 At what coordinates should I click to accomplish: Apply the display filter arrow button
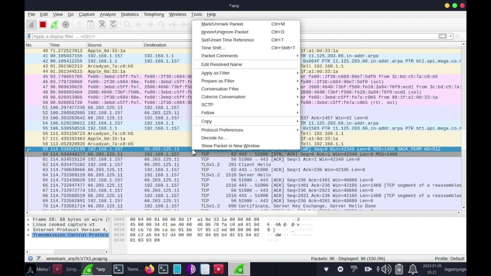443,36
